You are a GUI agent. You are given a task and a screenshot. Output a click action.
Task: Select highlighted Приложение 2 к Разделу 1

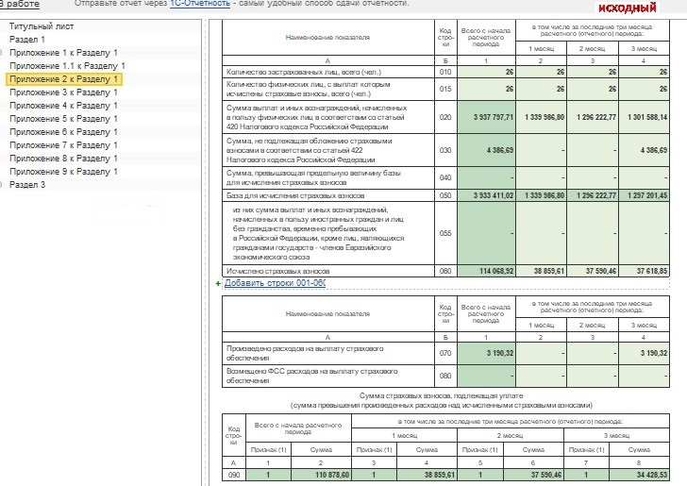(x=64, y=79)
